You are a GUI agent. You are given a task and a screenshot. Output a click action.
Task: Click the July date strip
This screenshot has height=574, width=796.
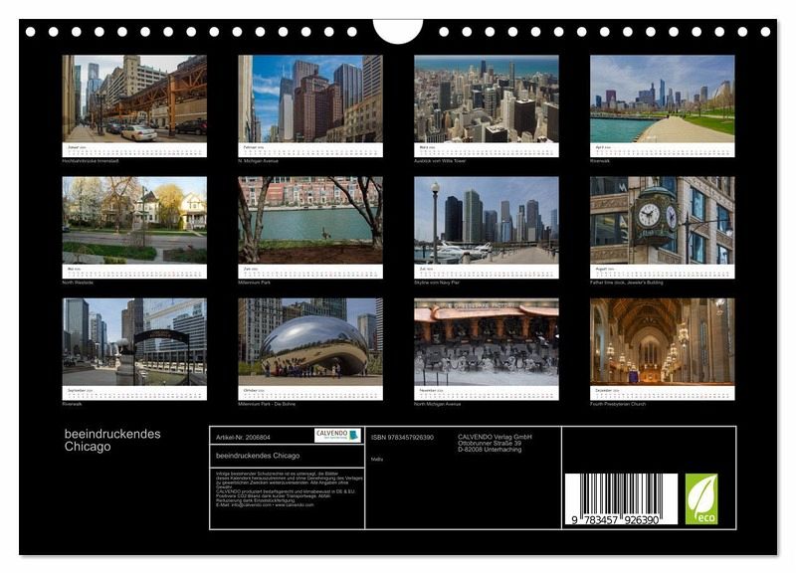click(487, 271)
